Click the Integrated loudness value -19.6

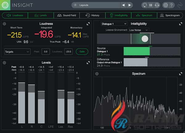click(44, 34)
